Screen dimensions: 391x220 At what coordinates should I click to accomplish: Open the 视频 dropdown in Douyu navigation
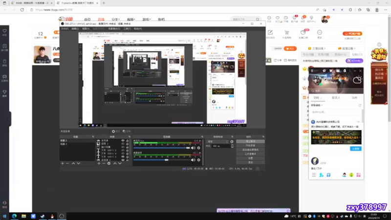tap(131, 20)
